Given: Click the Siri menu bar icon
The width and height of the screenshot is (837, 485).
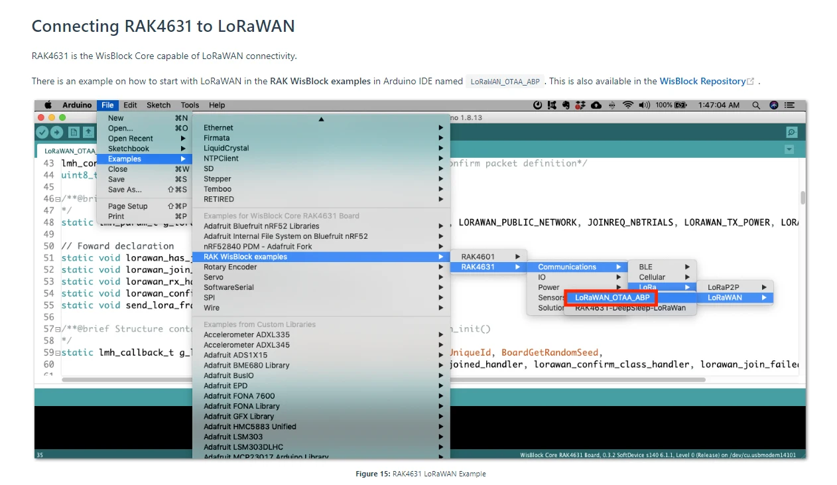Looking at the screenshot, I should click(x=773, y=105).
